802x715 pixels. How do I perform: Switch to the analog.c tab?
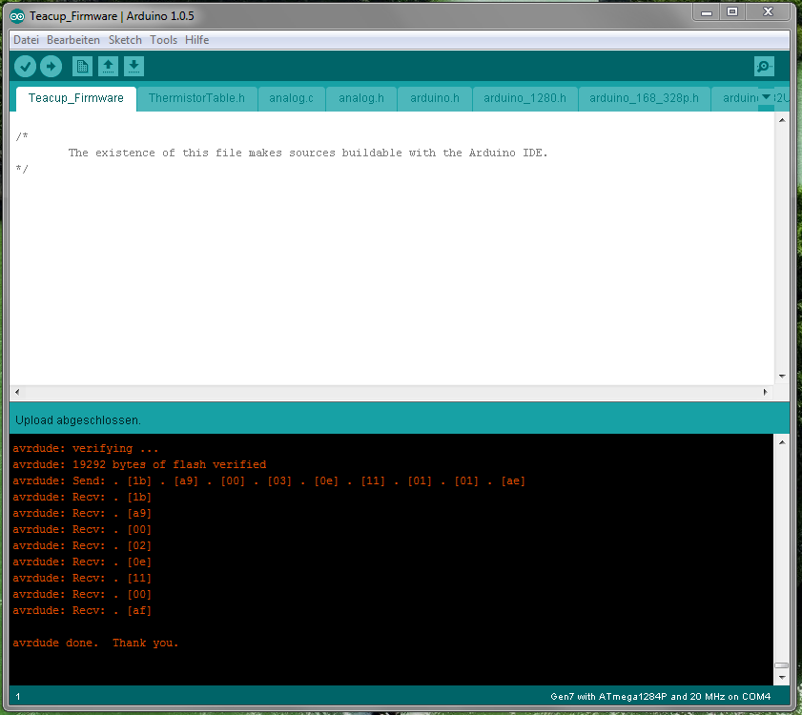(x=291, y=98)
